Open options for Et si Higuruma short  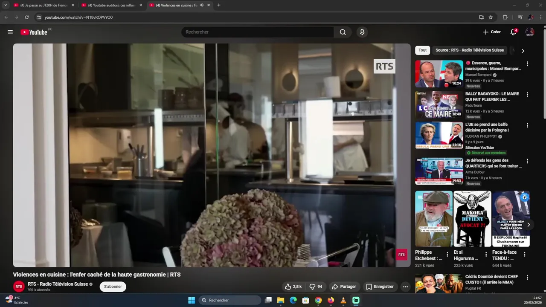click(486, 255)
